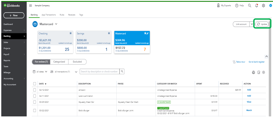Open My Experts

click(224, 6)
